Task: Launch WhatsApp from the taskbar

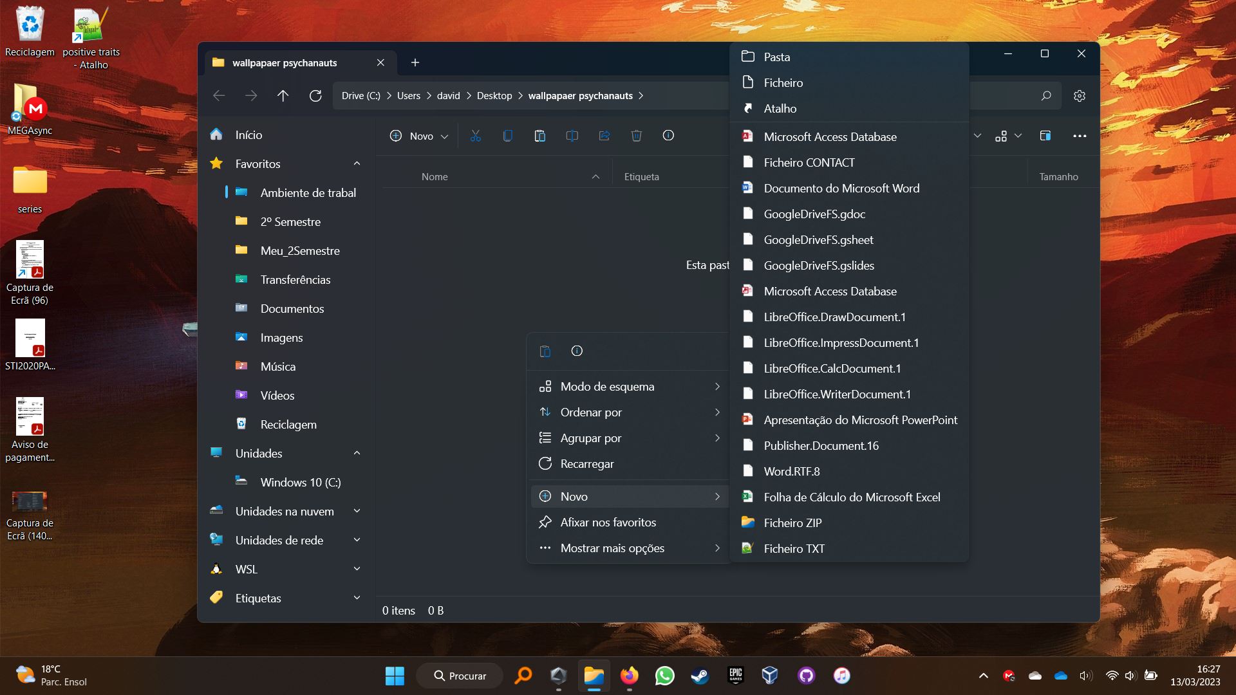Action: [665, 676]
